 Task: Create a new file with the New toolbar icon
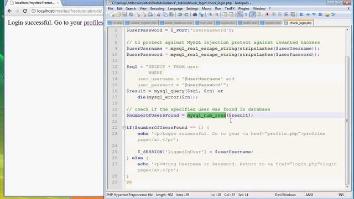pyautogui.click(x=112, y=15)
